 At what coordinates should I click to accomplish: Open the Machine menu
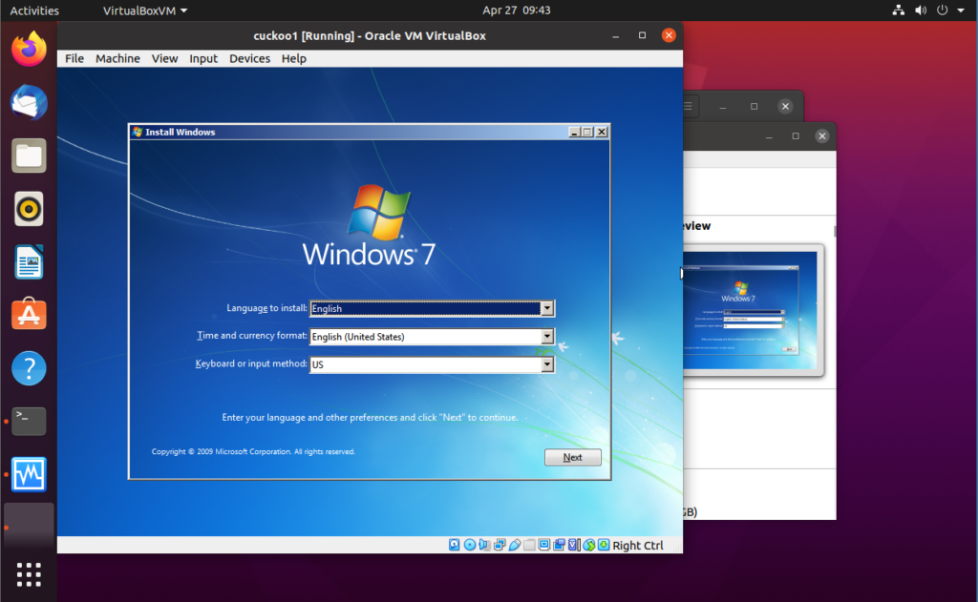117,58
